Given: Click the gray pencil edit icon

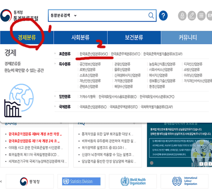Looking at the screenshot, I should click(x=192, y=16).
